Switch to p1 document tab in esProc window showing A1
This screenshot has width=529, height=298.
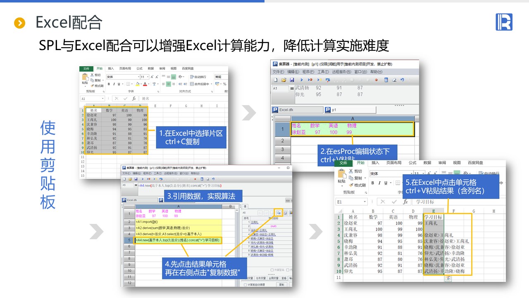(x=350, y=110)
